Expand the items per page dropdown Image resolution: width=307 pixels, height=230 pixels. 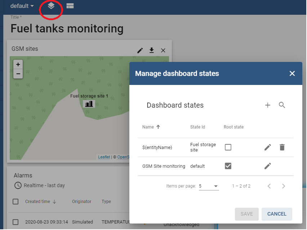(209, 186)
